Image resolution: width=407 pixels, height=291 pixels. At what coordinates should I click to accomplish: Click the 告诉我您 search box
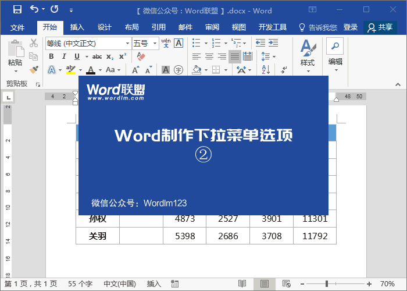318,27
